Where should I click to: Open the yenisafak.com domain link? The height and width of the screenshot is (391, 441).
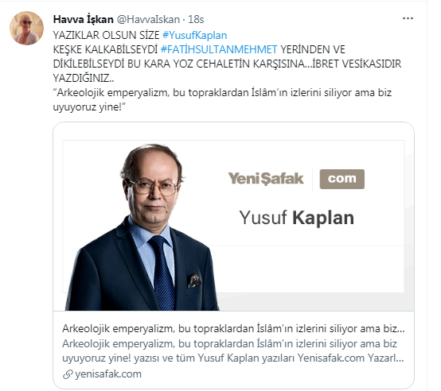pos(108,374)
